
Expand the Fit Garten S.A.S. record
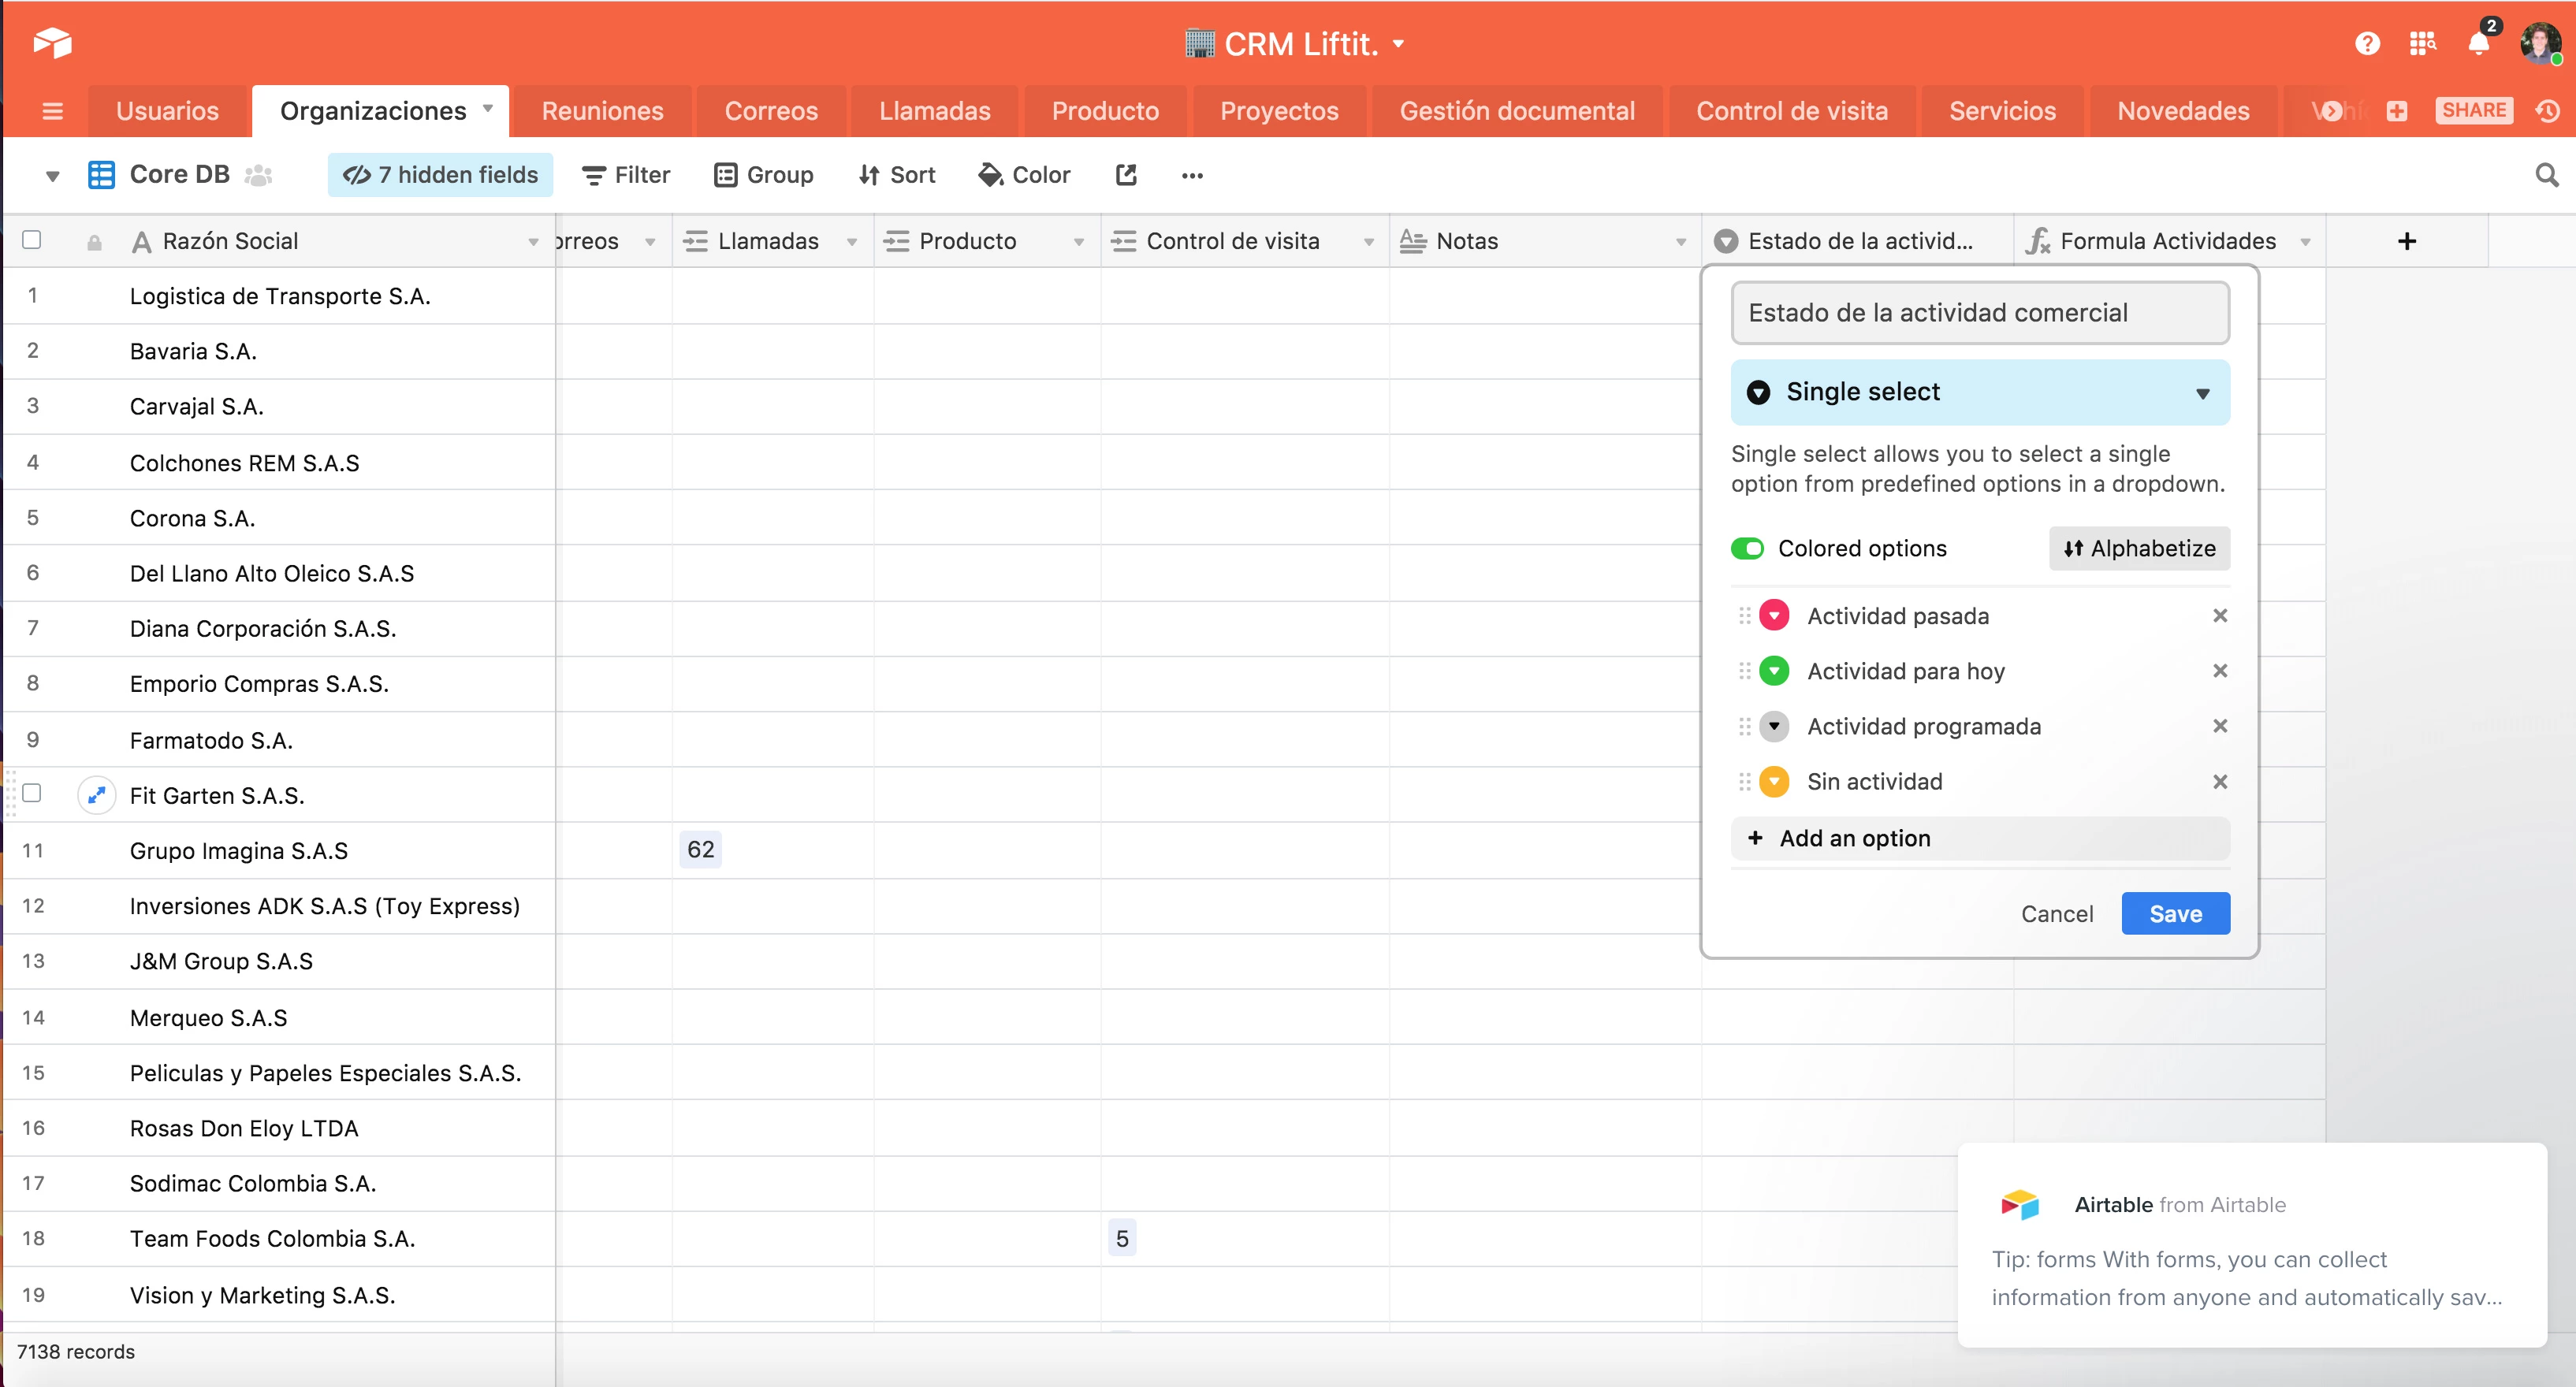click(x=97, y=795)
